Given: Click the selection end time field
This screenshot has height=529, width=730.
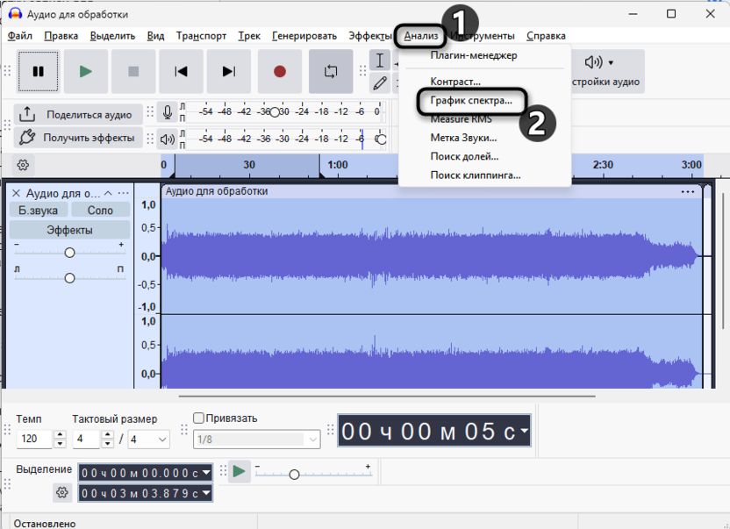Looking at the screenshot, I should (140, 492).
